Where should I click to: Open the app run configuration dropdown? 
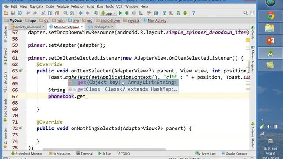coord(109,13)
